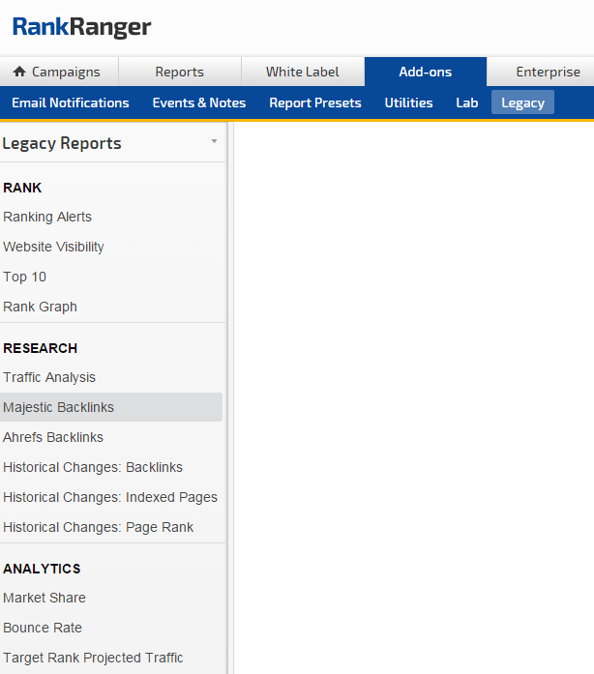The height and width of the screenshot is (674, 594).
Task: Select the Enterprise tab
Action: point(548,72)
